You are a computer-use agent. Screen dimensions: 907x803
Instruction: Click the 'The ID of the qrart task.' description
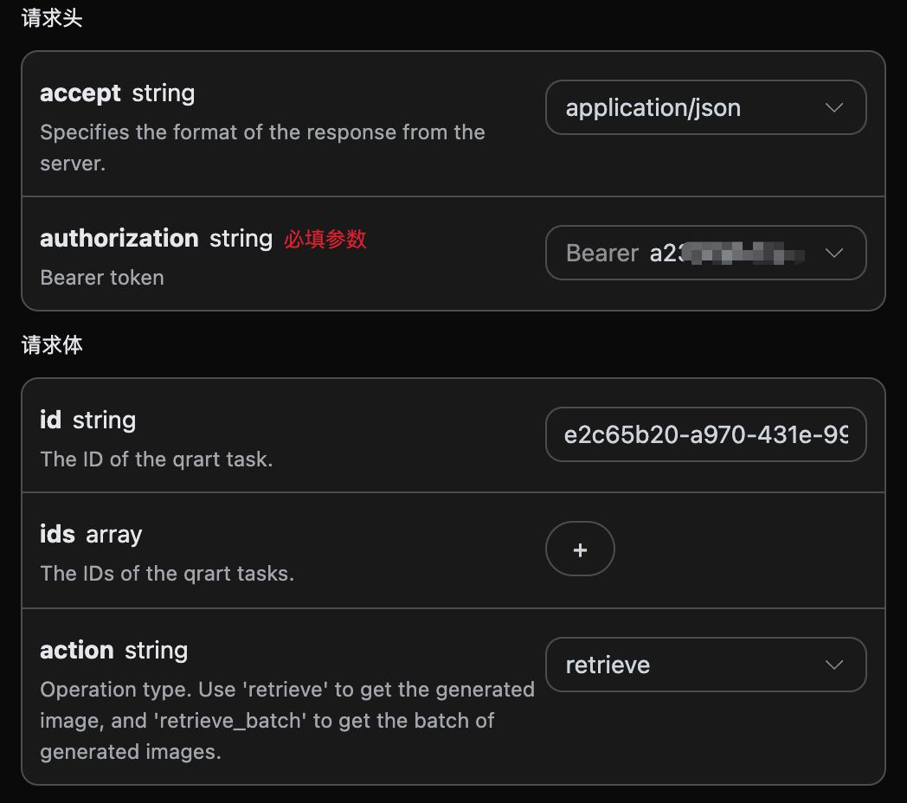coord(157,459)
